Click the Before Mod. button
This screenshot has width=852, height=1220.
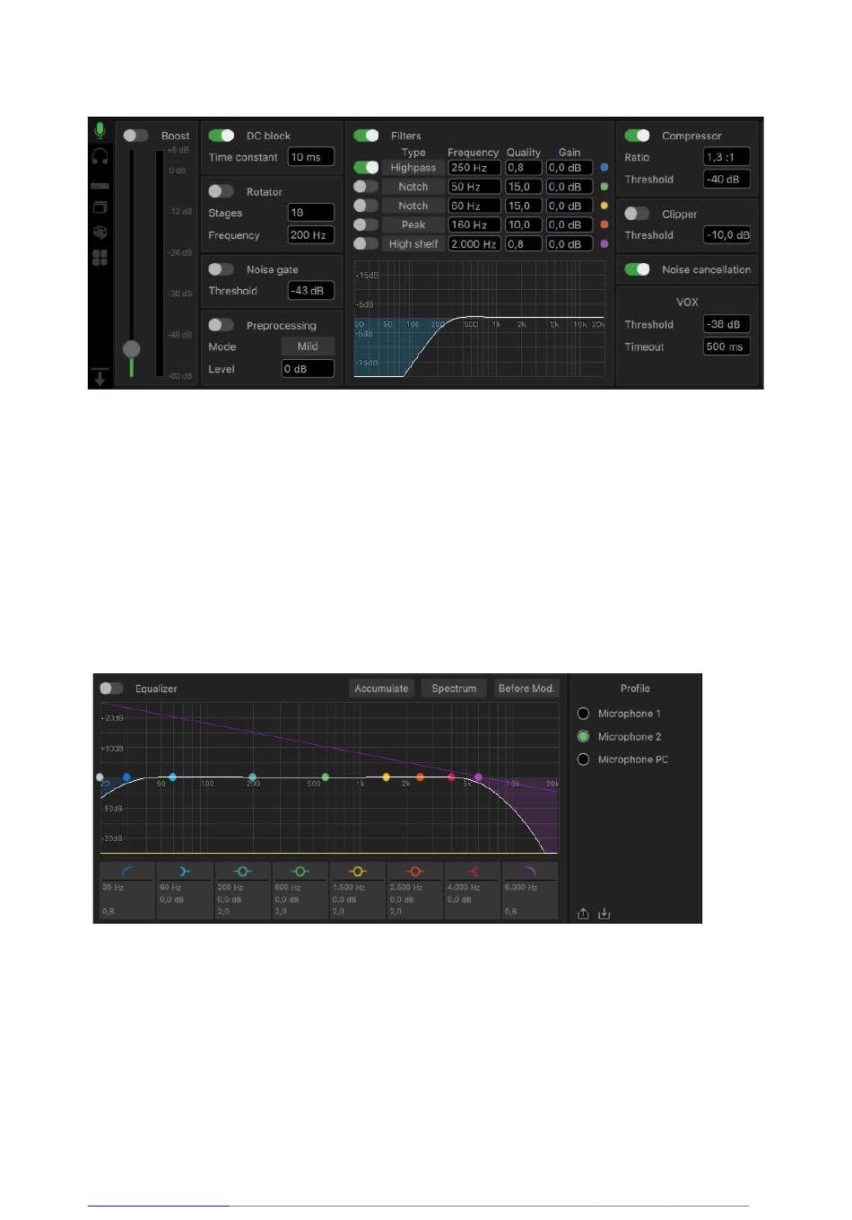(526, 689)
